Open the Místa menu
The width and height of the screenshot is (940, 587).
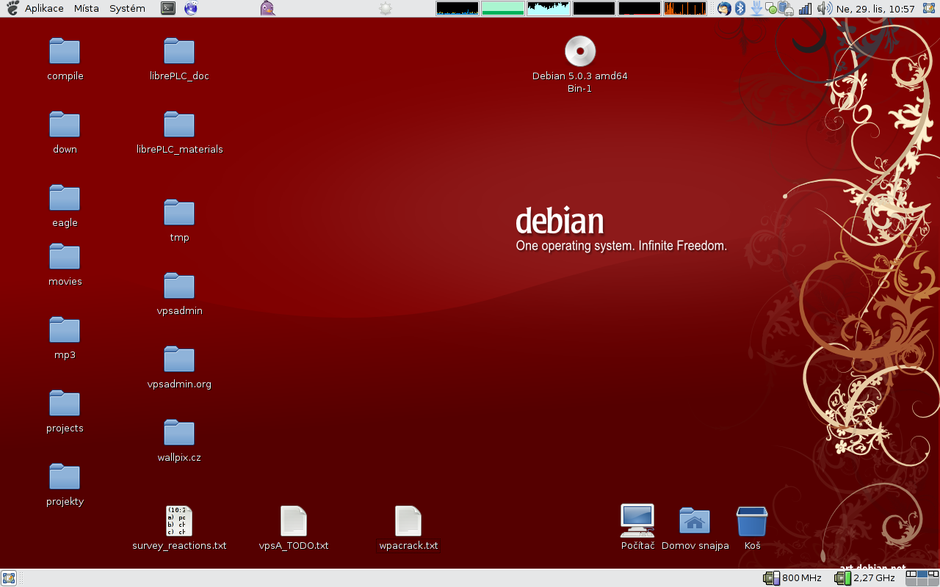coord(87,9)
